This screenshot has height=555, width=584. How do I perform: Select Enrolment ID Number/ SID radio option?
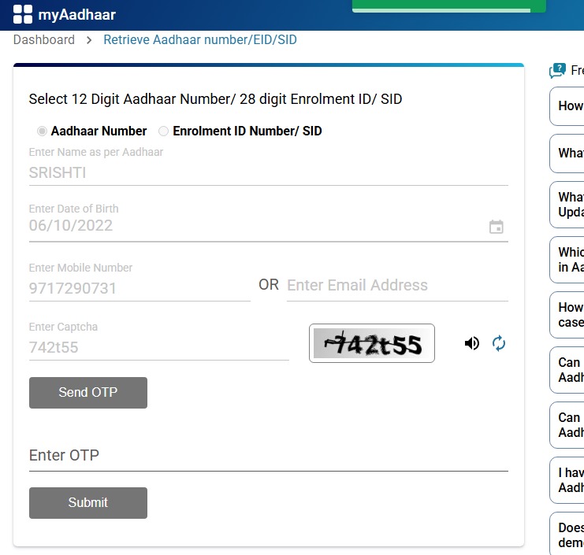[x=164, y=131]
